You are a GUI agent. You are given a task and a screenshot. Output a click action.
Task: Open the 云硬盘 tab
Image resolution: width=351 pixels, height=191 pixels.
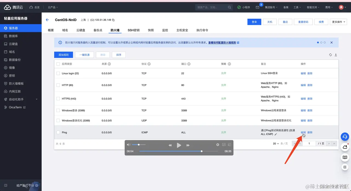81,30
